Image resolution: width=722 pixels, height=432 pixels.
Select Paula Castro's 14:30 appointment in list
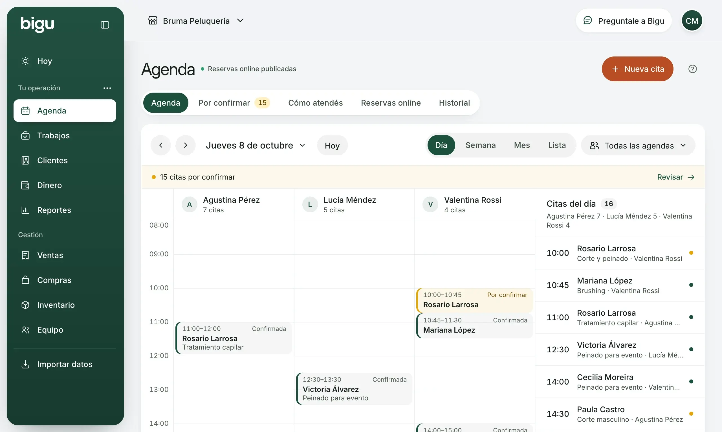coord(620,414)
